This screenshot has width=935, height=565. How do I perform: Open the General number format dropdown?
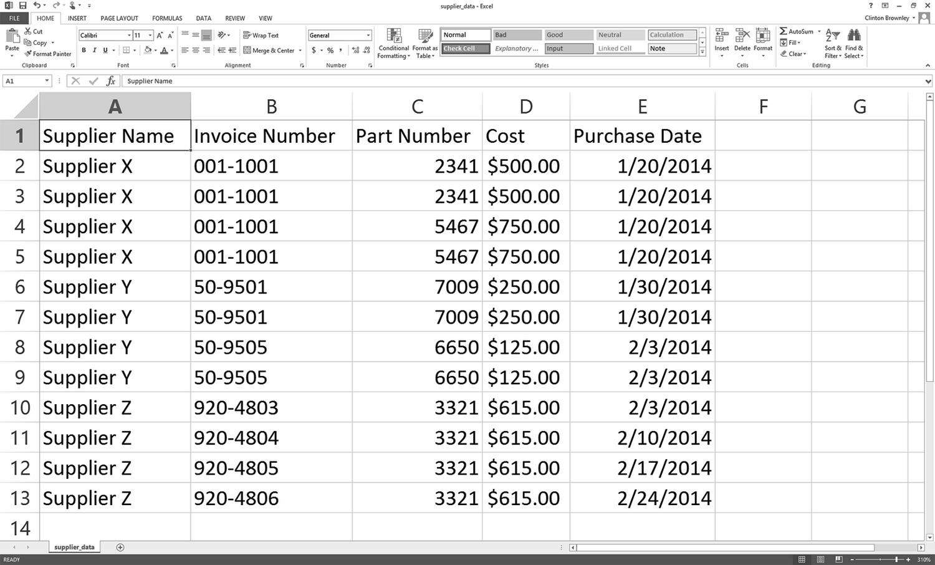click(368, 36)
